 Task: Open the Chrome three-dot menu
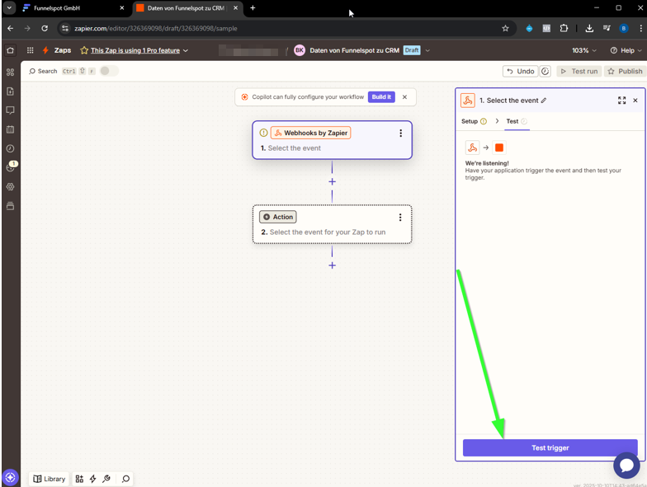pyautogui.click(x=640, y=28)
